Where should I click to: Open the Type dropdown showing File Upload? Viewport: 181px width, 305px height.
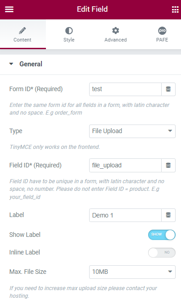[x=132, y=131]
